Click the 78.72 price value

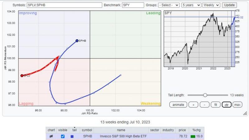tap(183, 136)
